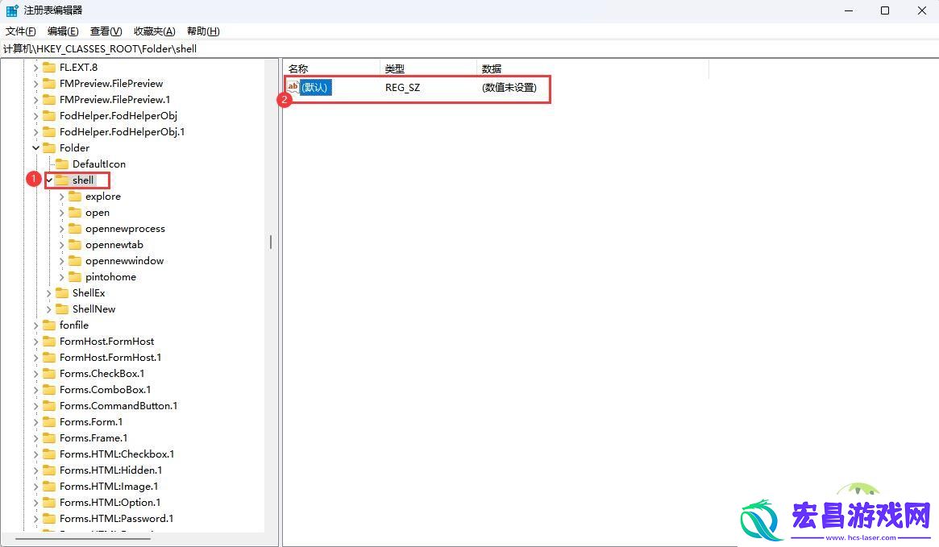939x547 pixels.
Task: Click the opennewwindow folder icon
Action: click(x=75, y=261)
